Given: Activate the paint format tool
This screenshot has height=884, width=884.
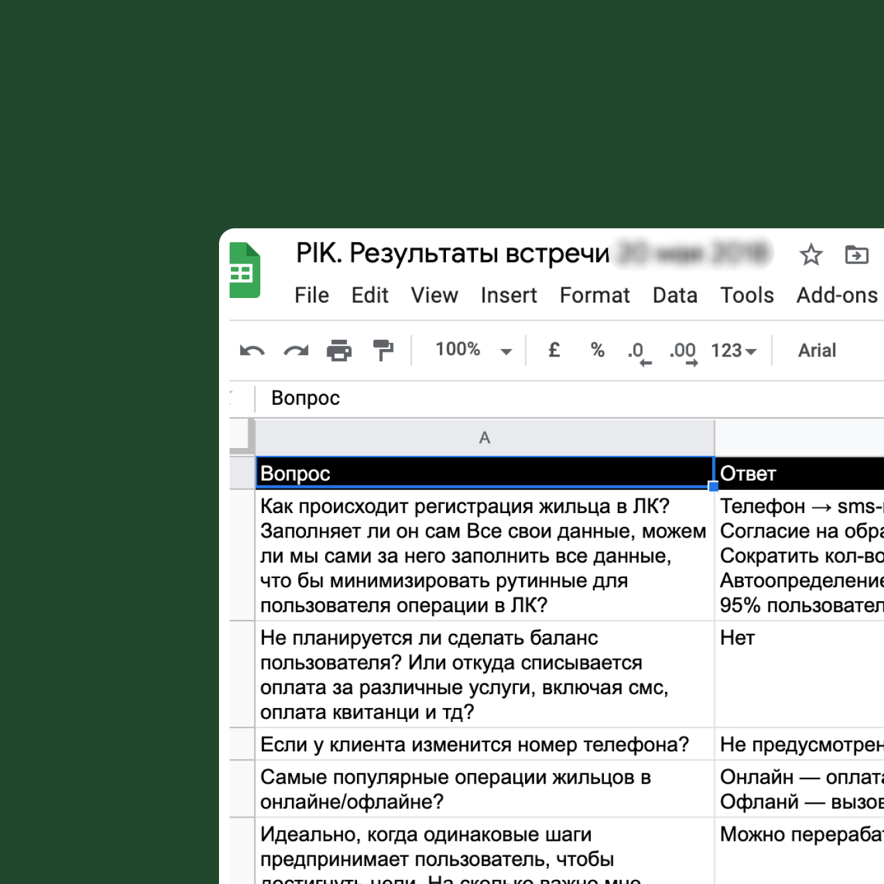Looking at the screenshot, I should 383,350.
